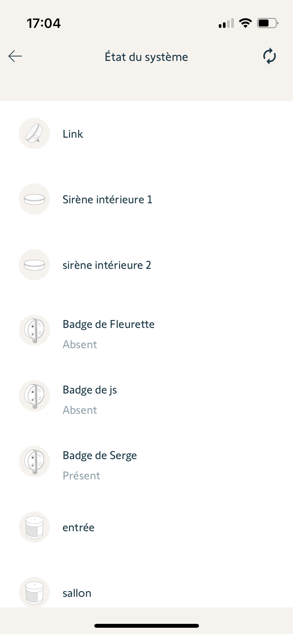
Task: Tap the entrée motion sensor icon
Action: pos(34,527)
